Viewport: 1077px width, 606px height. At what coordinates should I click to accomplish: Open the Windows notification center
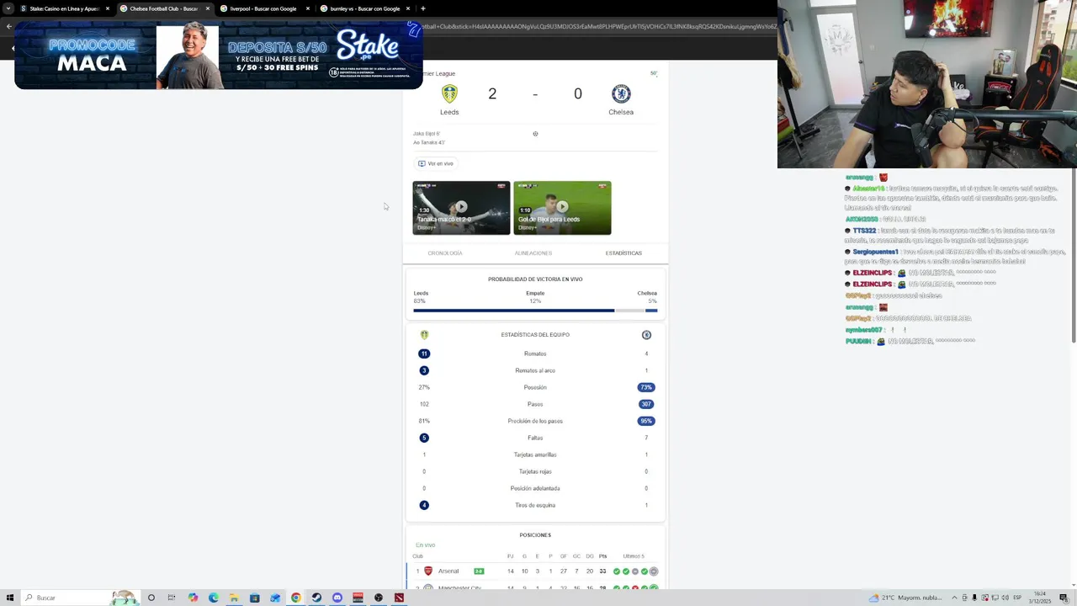(1065, 598)
